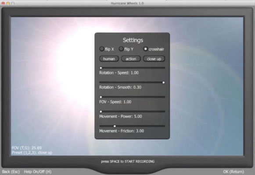Click the 'Rotation - Smooth: 0.30' label
The width and height of the screenshot is (255, 175).
[120, 87]
